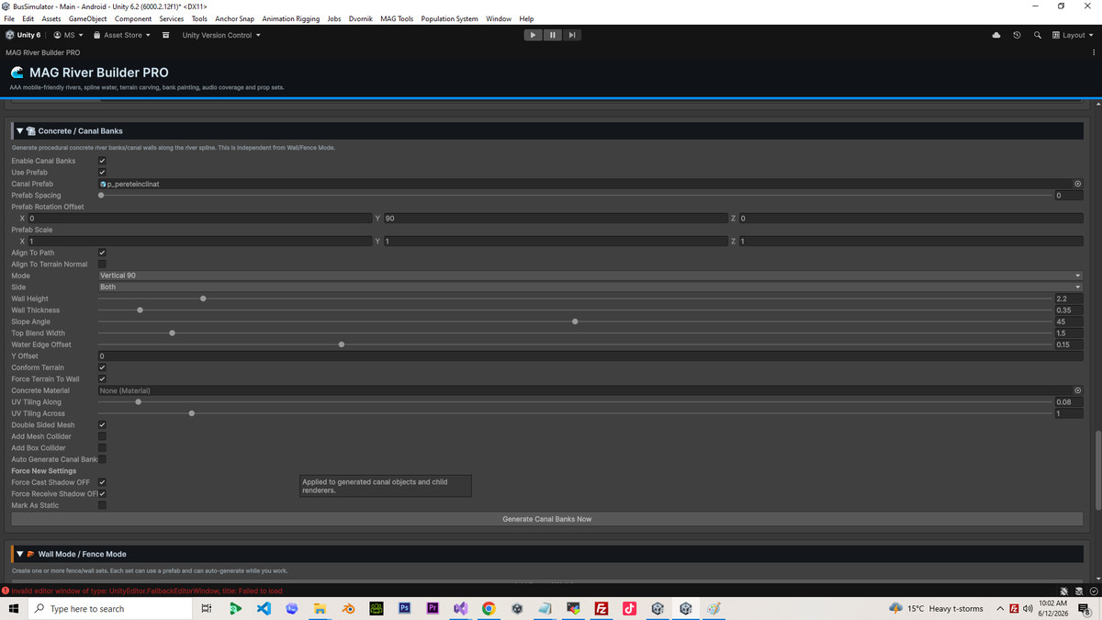Click Generate Canal Banks Now button
The height and width of the screenshot is (620, 1102).
(x=547, y=519)
